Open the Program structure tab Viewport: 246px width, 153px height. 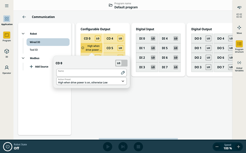239,46
